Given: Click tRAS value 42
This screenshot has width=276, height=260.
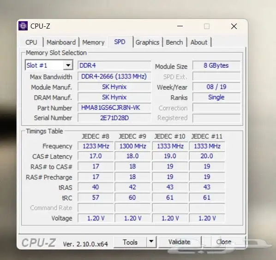Looking at the screenshot, I should pyautogui.click(x=132, y=187).
